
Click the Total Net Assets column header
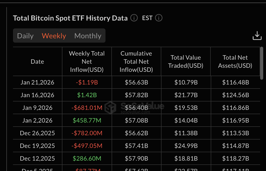[x=235, y=61]
